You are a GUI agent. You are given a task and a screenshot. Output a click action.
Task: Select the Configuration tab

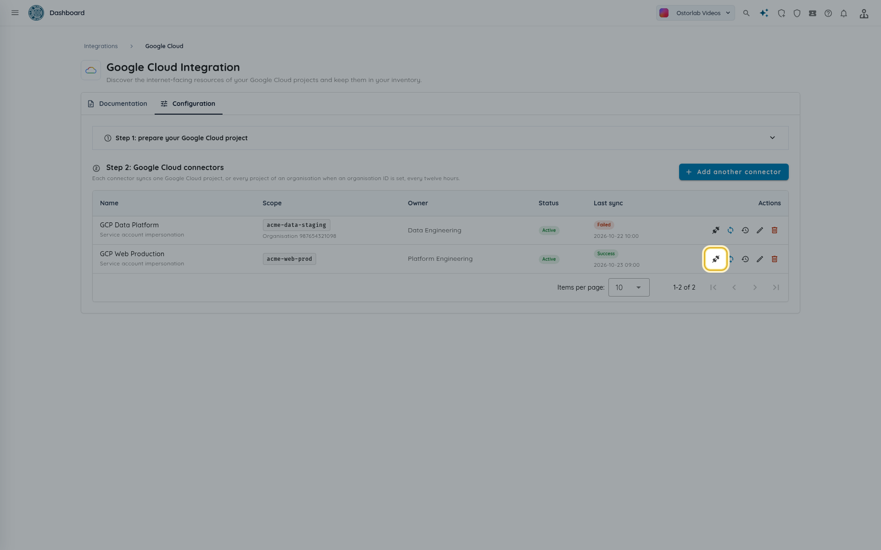pos(188,104)
